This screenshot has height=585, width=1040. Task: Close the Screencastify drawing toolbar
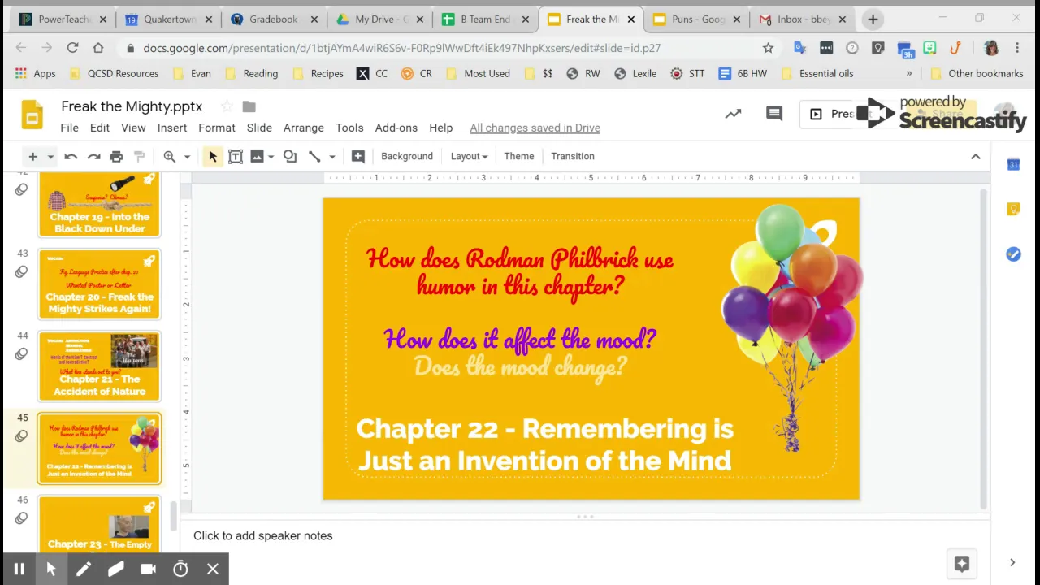pos(213,570)
